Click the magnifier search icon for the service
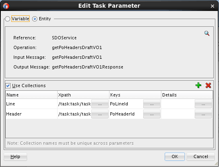Screen dimensions: 219x167 [x=207, y=33]
